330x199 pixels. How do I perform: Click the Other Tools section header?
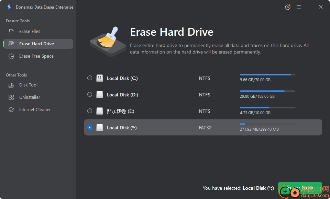(16, 75)
